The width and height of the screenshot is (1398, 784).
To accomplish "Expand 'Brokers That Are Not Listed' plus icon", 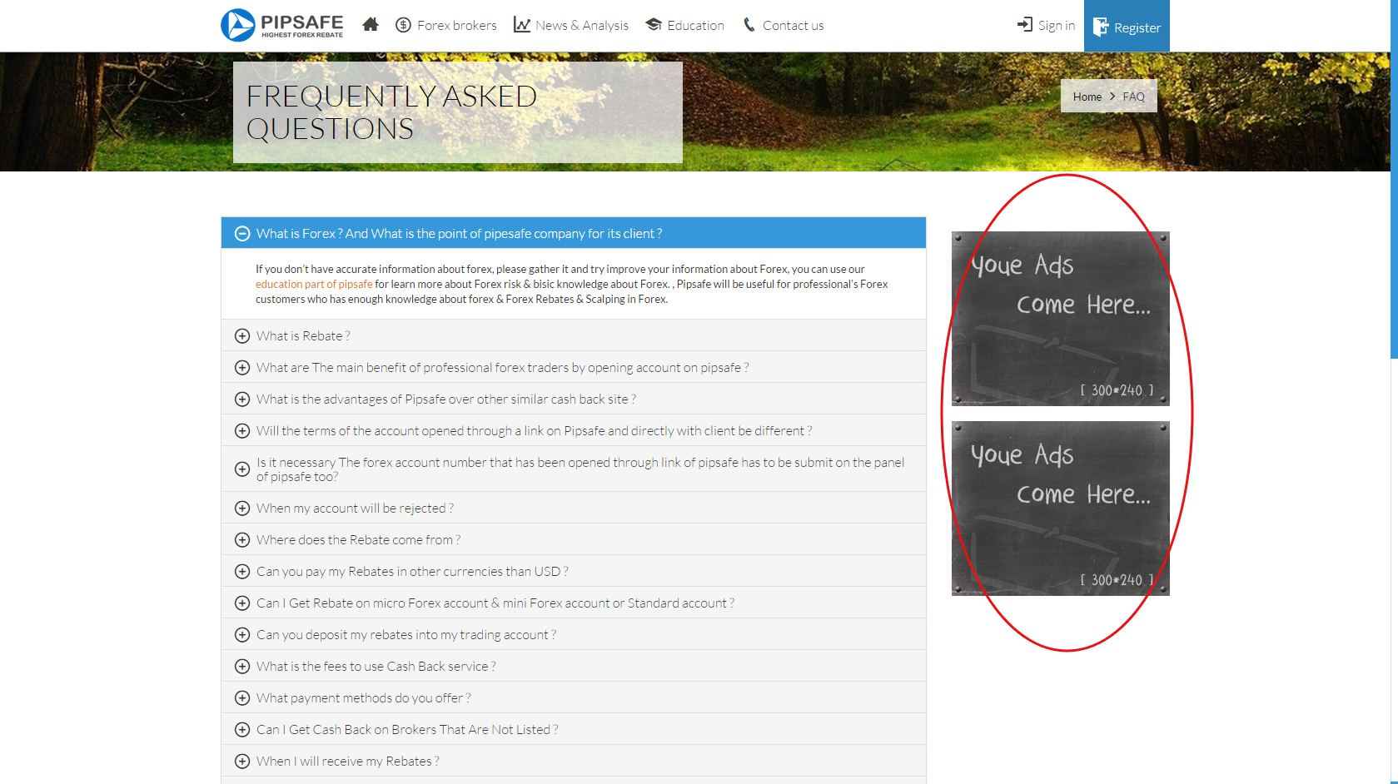I will 242,730.
